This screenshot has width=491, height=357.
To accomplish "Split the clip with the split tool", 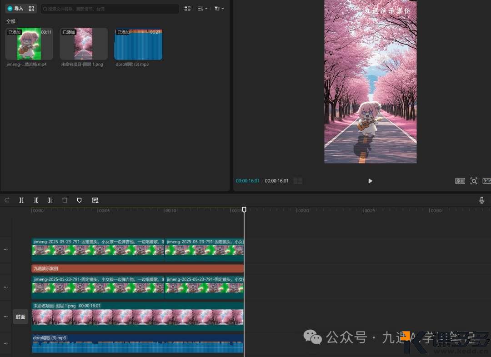I will [x=21, y=200].
